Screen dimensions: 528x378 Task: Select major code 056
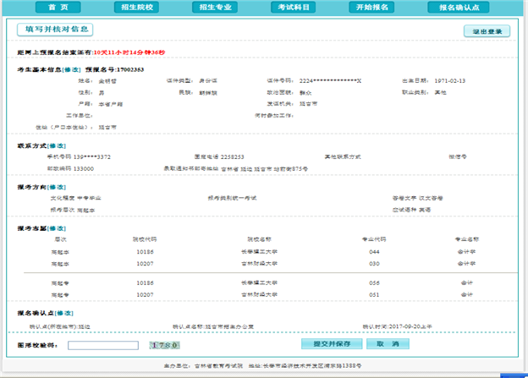tap(374, 283)
